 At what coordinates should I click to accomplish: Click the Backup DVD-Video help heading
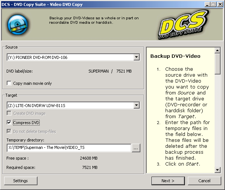(x=175, y=56)
